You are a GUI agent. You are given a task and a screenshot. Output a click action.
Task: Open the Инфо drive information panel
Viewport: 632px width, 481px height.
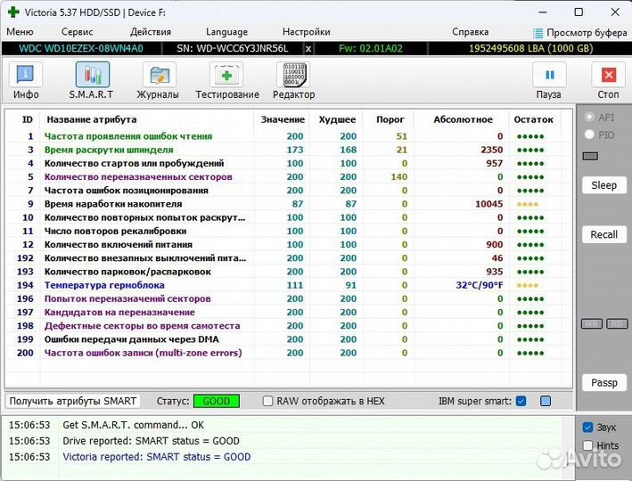coord(26,79)
